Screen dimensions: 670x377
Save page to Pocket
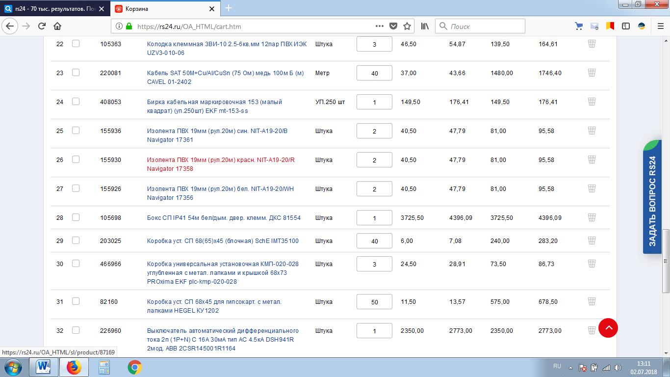click(393, 26)
